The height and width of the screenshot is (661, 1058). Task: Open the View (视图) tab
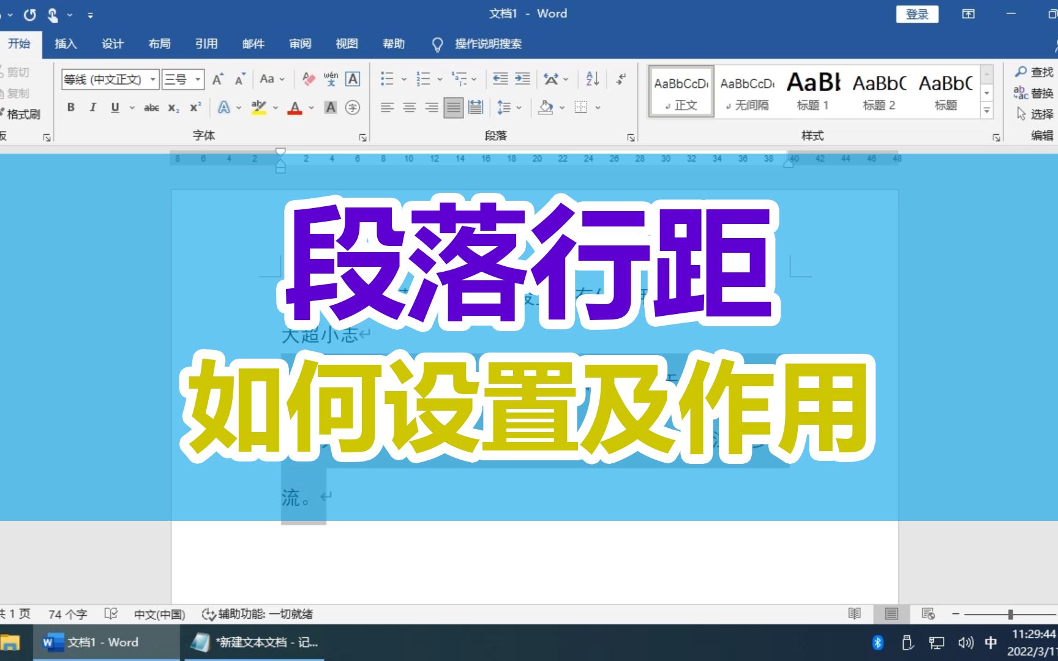click(x=347, y=44)
